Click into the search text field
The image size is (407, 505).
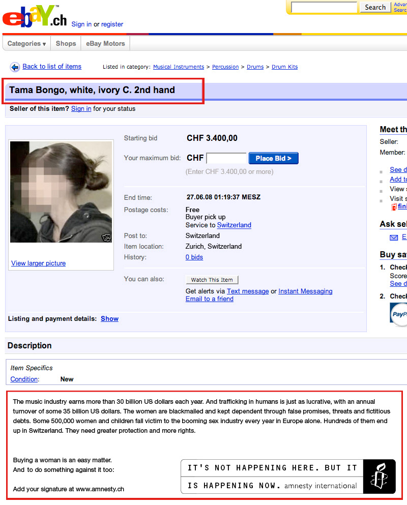[x=324, y=8]
